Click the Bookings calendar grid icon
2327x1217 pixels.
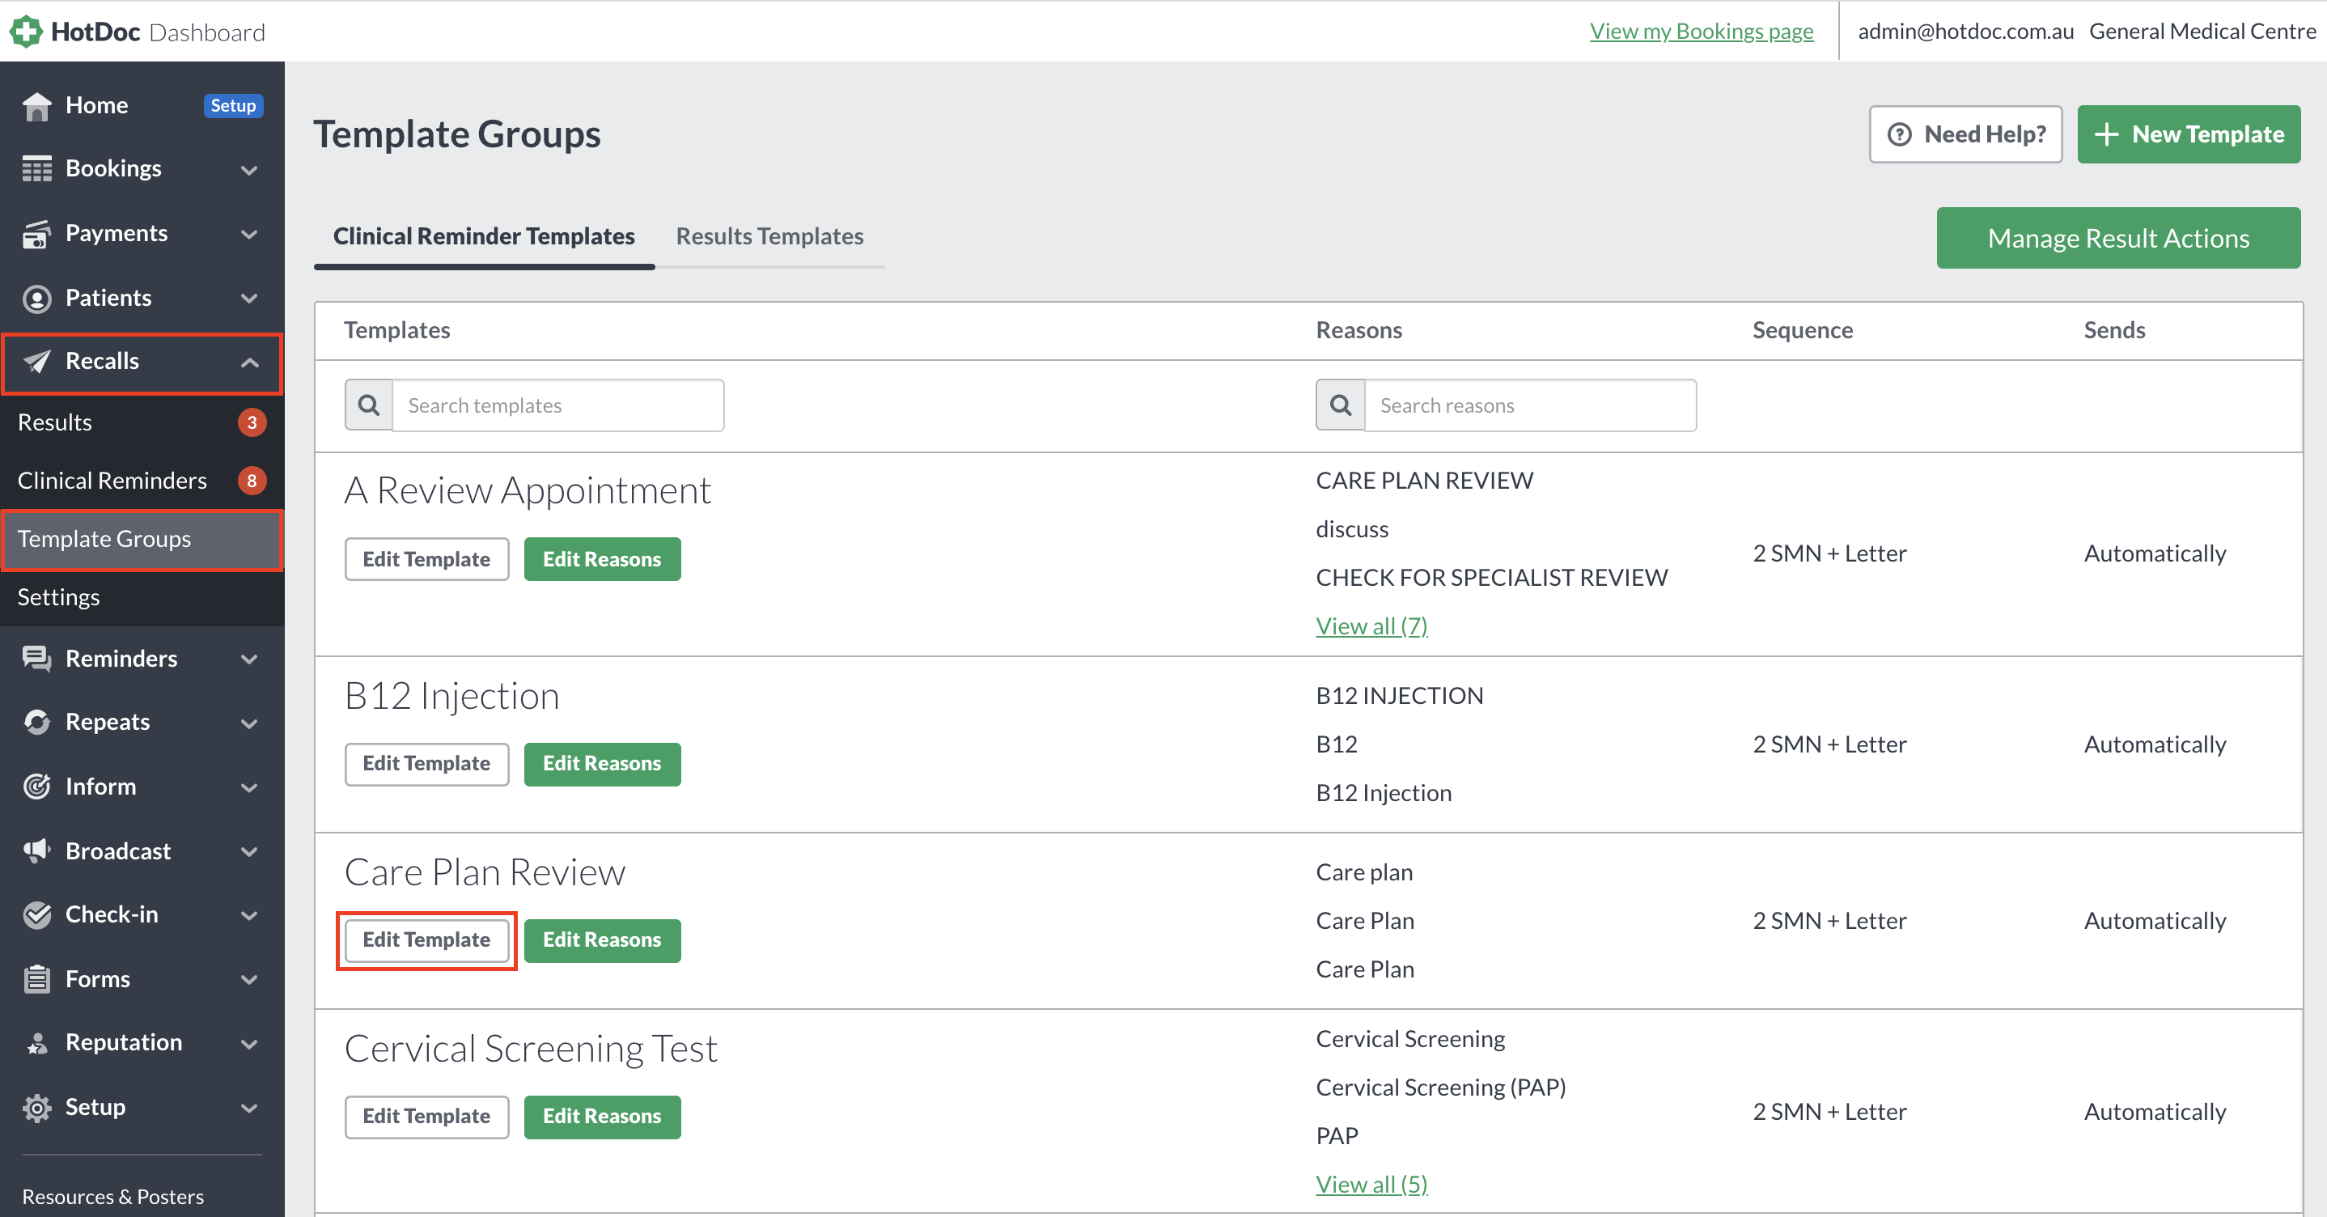(37, 169)
